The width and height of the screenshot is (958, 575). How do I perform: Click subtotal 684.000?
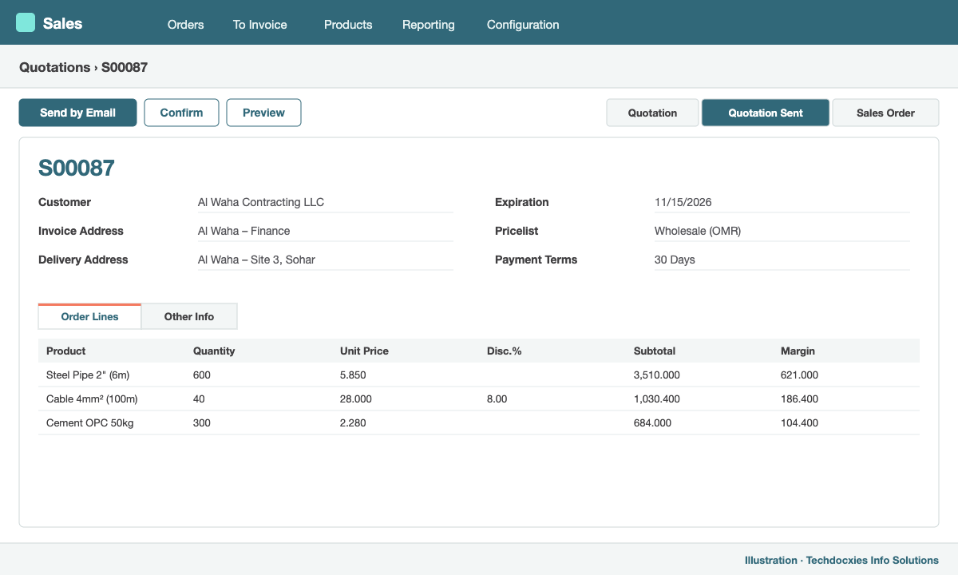(x=652, y=422)
